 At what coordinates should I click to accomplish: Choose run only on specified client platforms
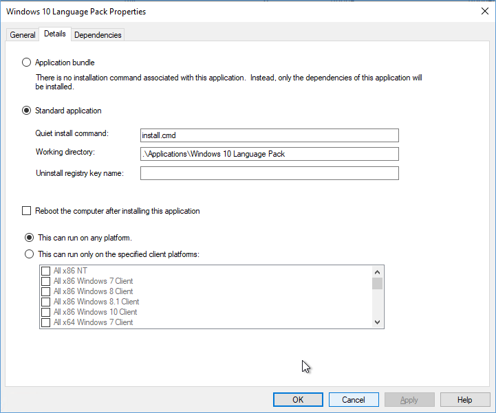[30, 254]
